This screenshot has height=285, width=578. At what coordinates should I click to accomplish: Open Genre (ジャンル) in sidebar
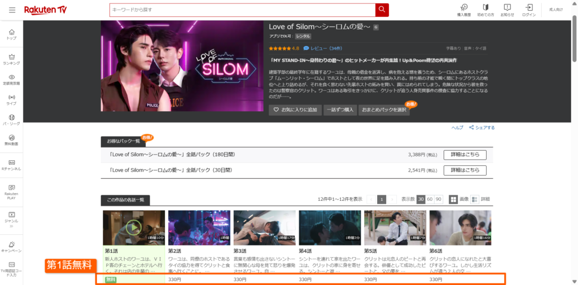[x=11, y=218]
